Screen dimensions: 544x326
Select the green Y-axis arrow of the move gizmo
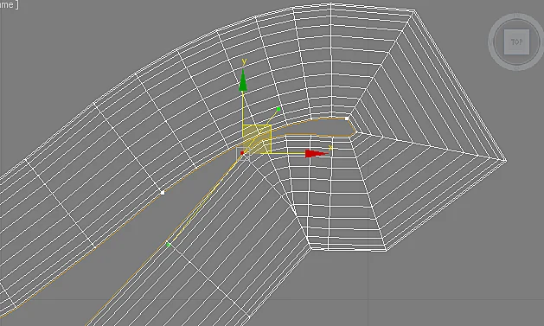pyautogui.click(x=243, y=80)
